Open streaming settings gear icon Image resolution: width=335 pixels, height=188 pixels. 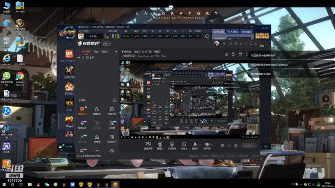coord(236,145)
